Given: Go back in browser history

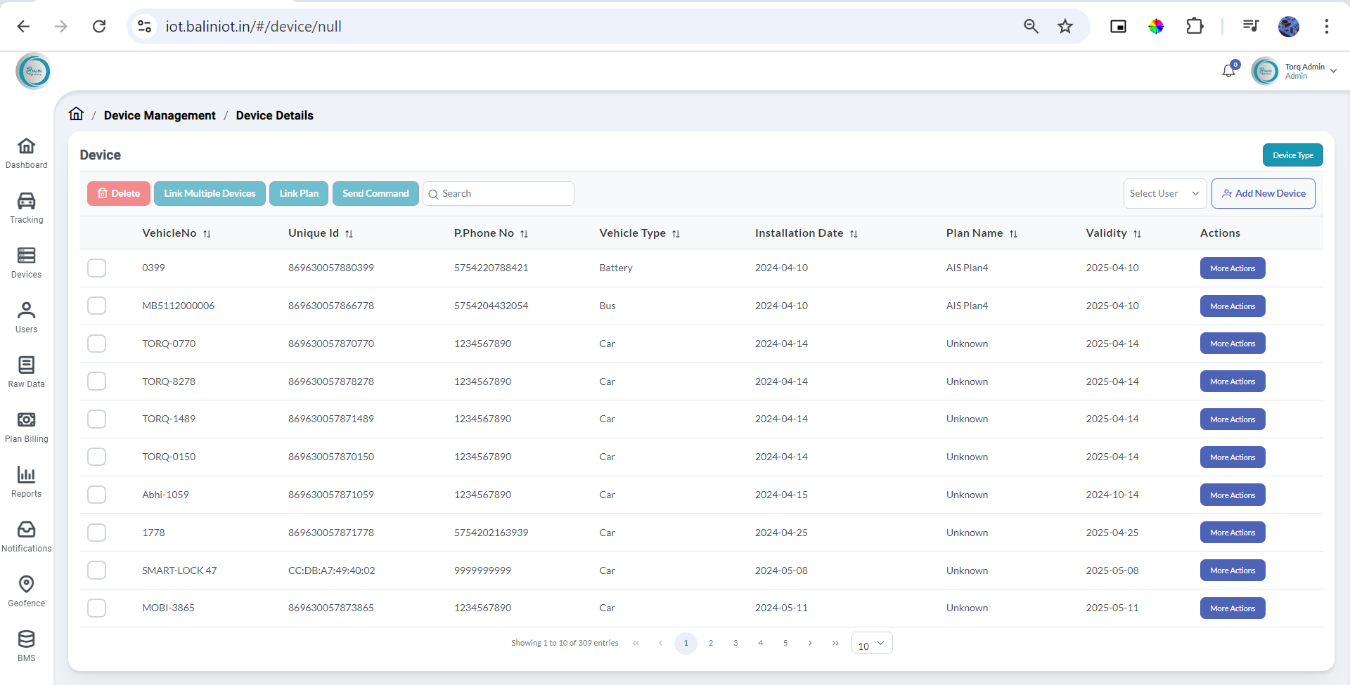Looking at the screenshot, I should point(23,27).
